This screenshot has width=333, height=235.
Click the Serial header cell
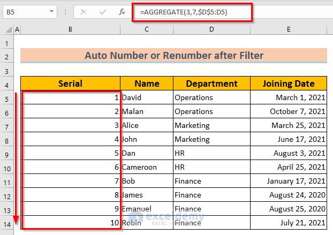click(x=70, y=84)
